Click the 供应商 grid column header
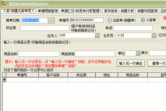Screen dimensions: 166x111 [82, 75]
